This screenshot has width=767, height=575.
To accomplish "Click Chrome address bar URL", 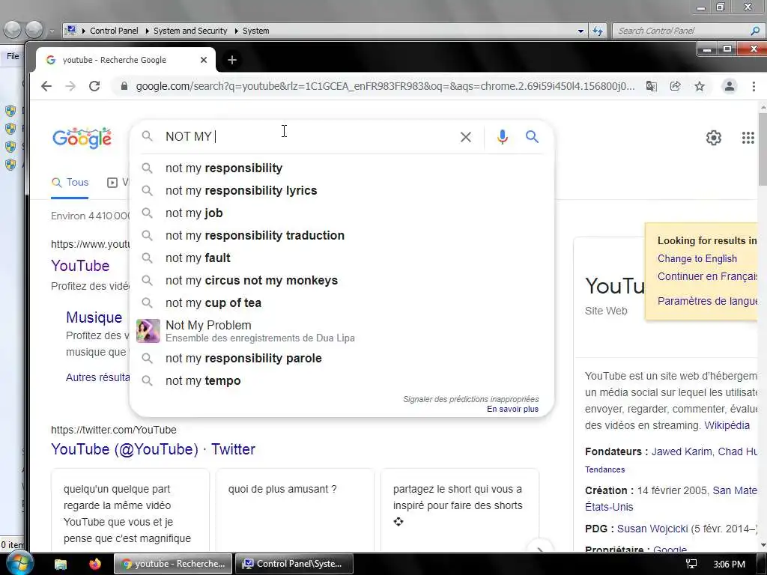I will [385, 86].
